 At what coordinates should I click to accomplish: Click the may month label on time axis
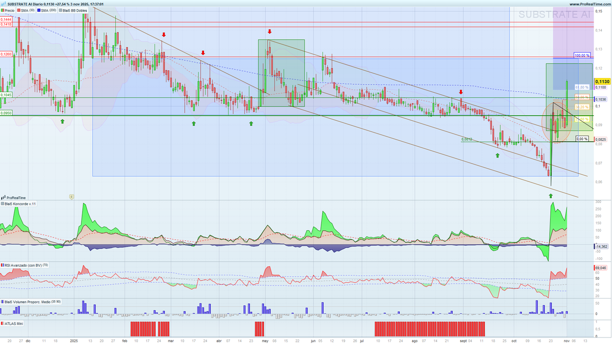coord(265,340)
